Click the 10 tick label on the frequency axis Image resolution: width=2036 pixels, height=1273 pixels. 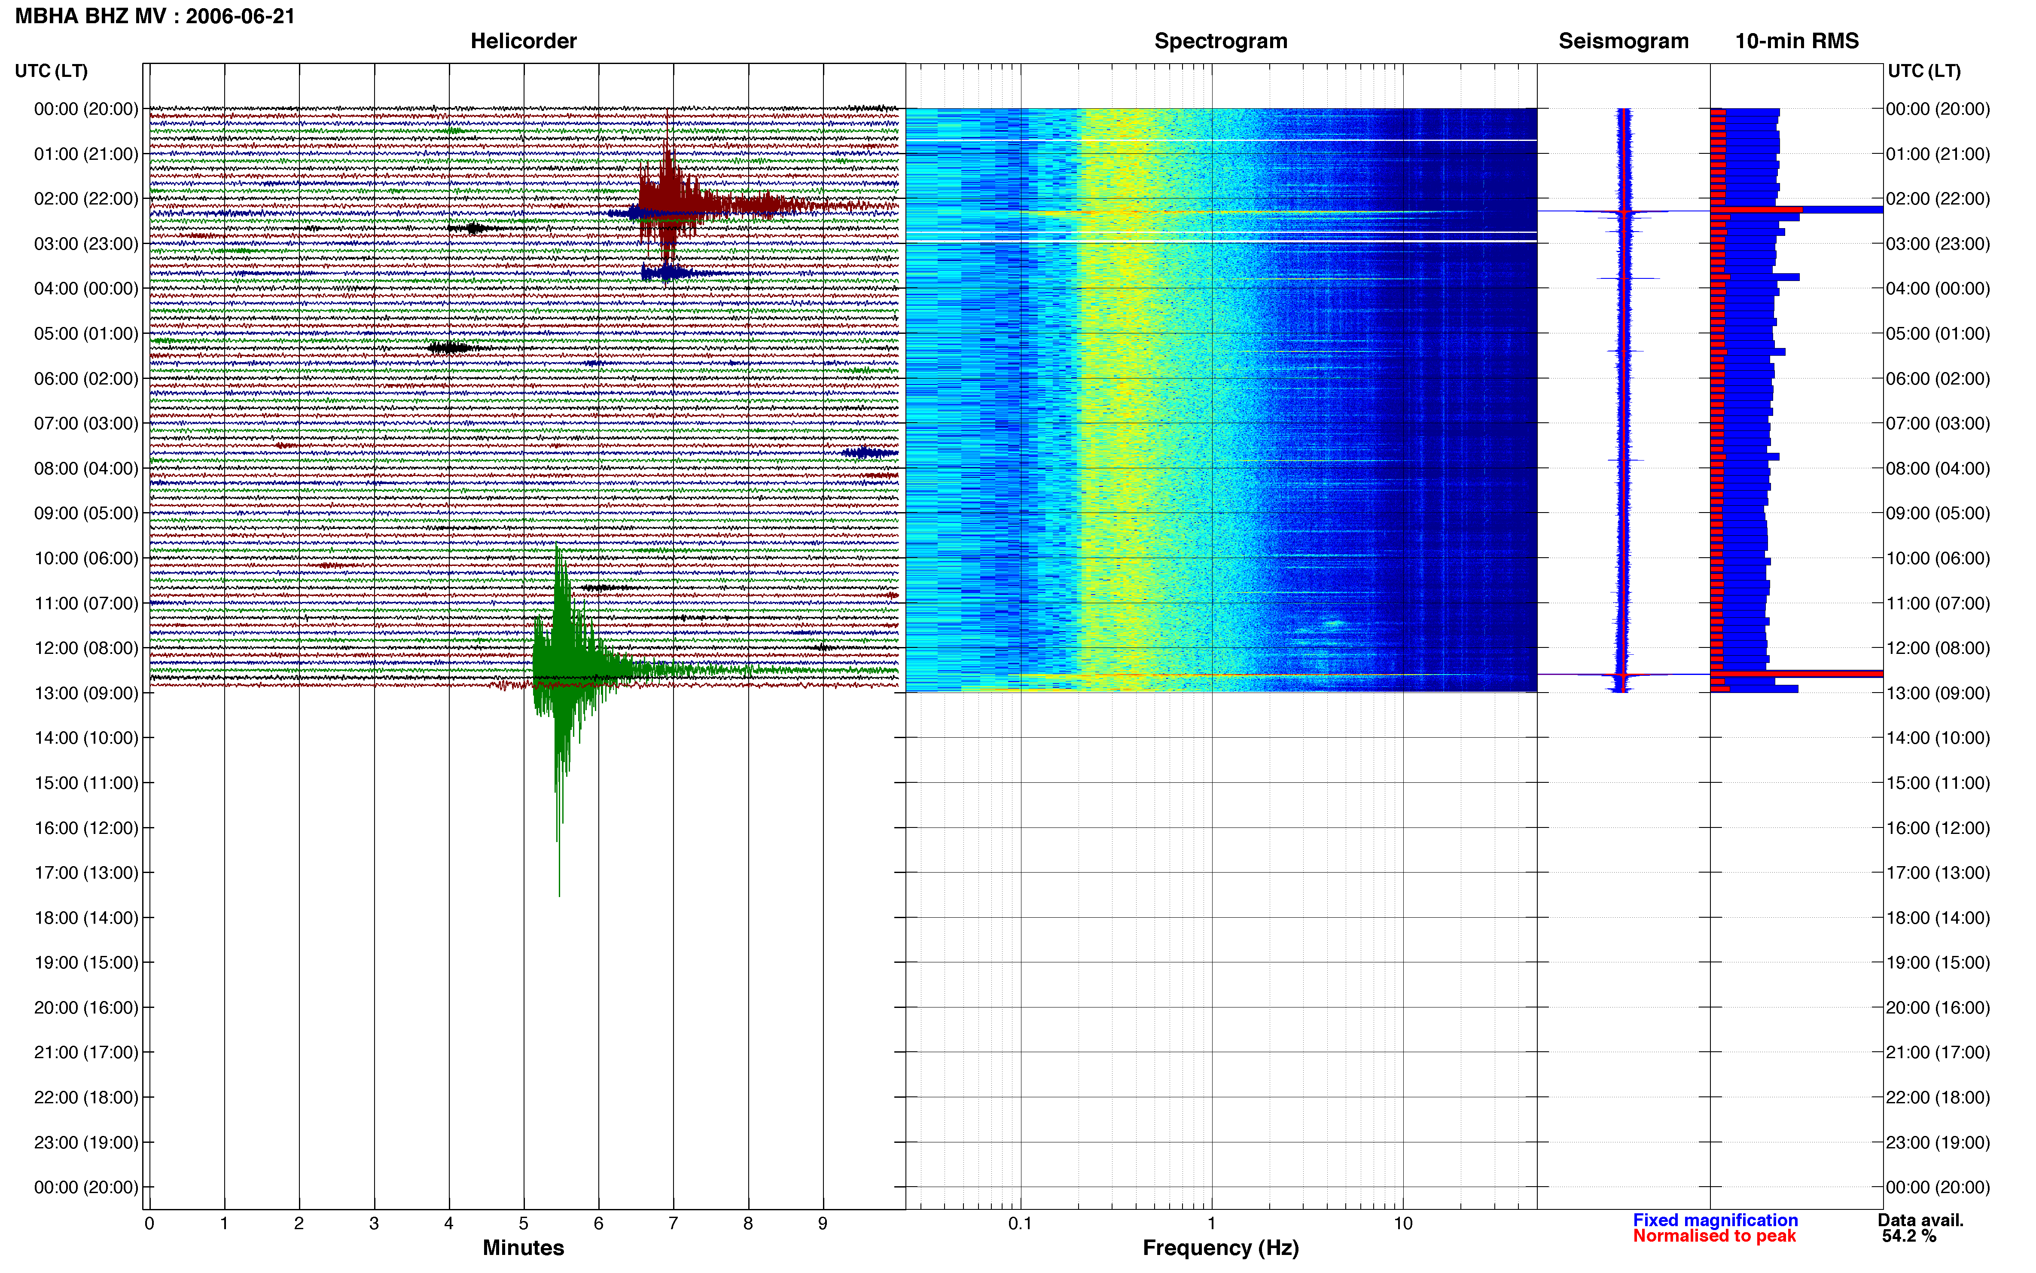coord(1403,1223)
